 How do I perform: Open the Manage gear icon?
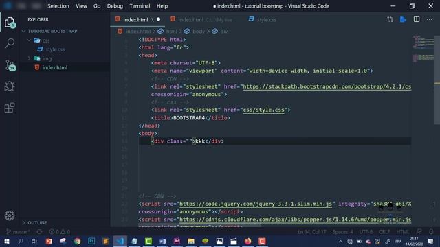coord(10,215)
